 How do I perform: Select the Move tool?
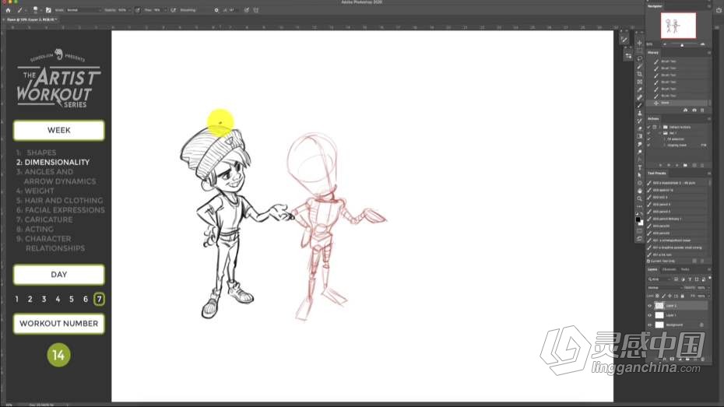point(639,43)
